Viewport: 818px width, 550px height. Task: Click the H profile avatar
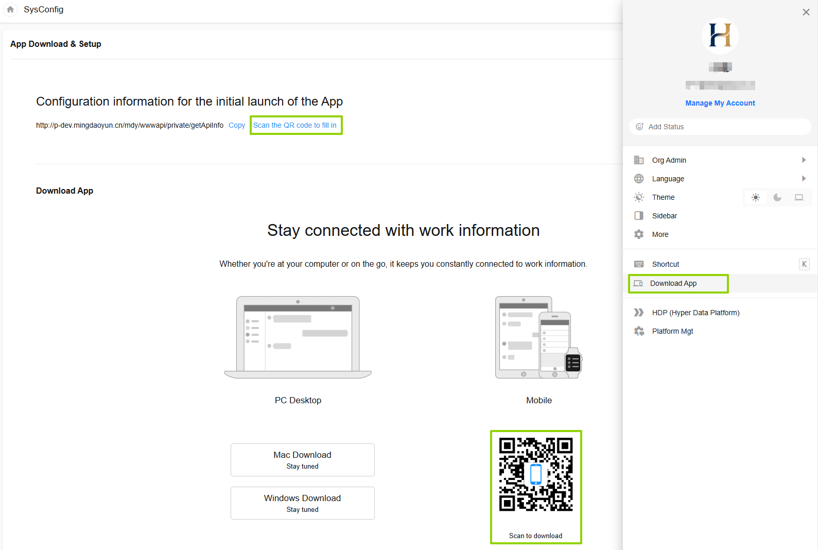coord(720,36)
